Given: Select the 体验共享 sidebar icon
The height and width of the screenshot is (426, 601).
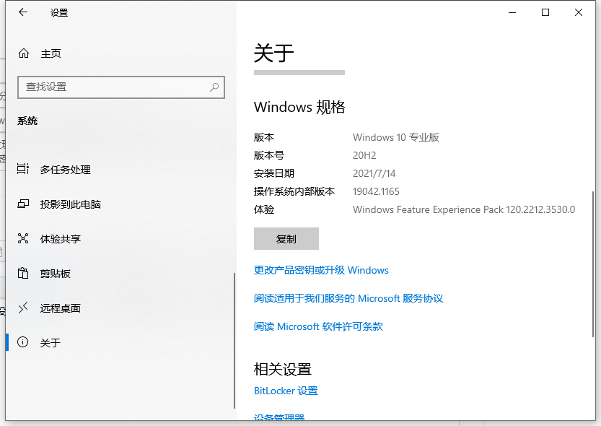Looking at the screenshot, I should (x=25, y=239).
